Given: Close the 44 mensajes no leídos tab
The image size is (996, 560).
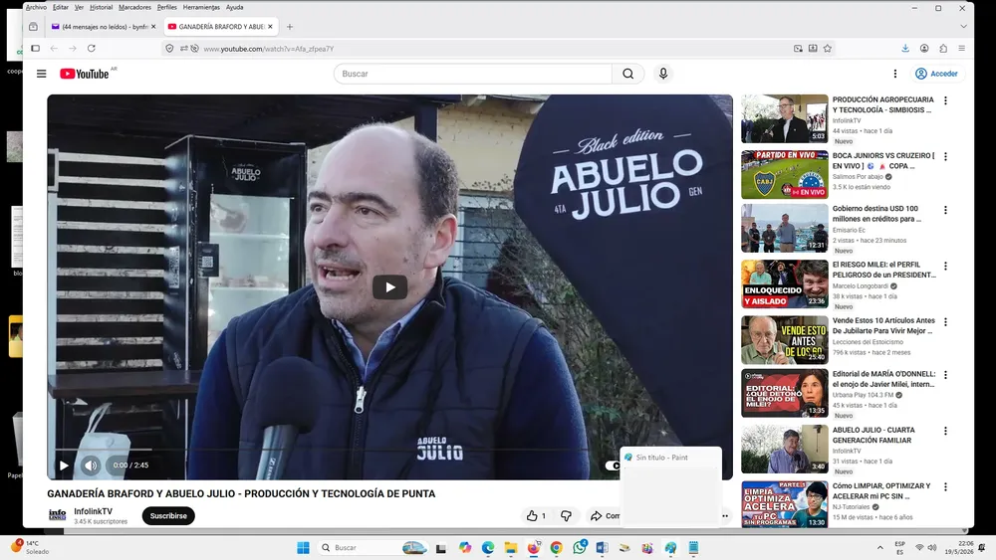Looking at the screenshot, I should [153, 27].
